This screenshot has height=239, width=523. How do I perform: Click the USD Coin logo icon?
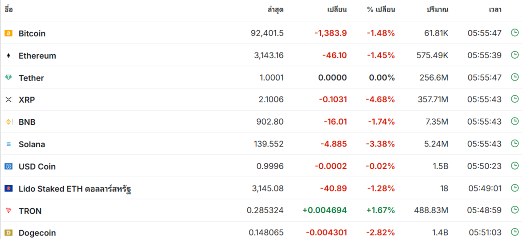(x=8, y=166)
